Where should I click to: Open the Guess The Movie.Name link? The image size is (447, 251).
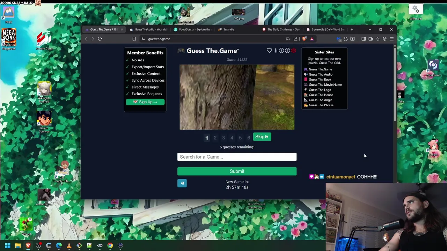[x=325, y=85]
